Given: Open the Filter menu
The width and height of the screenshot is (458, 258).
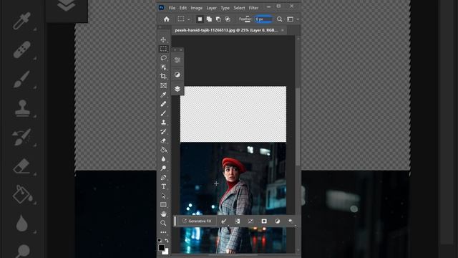Looking at the screenshot, I should (253, 8).
